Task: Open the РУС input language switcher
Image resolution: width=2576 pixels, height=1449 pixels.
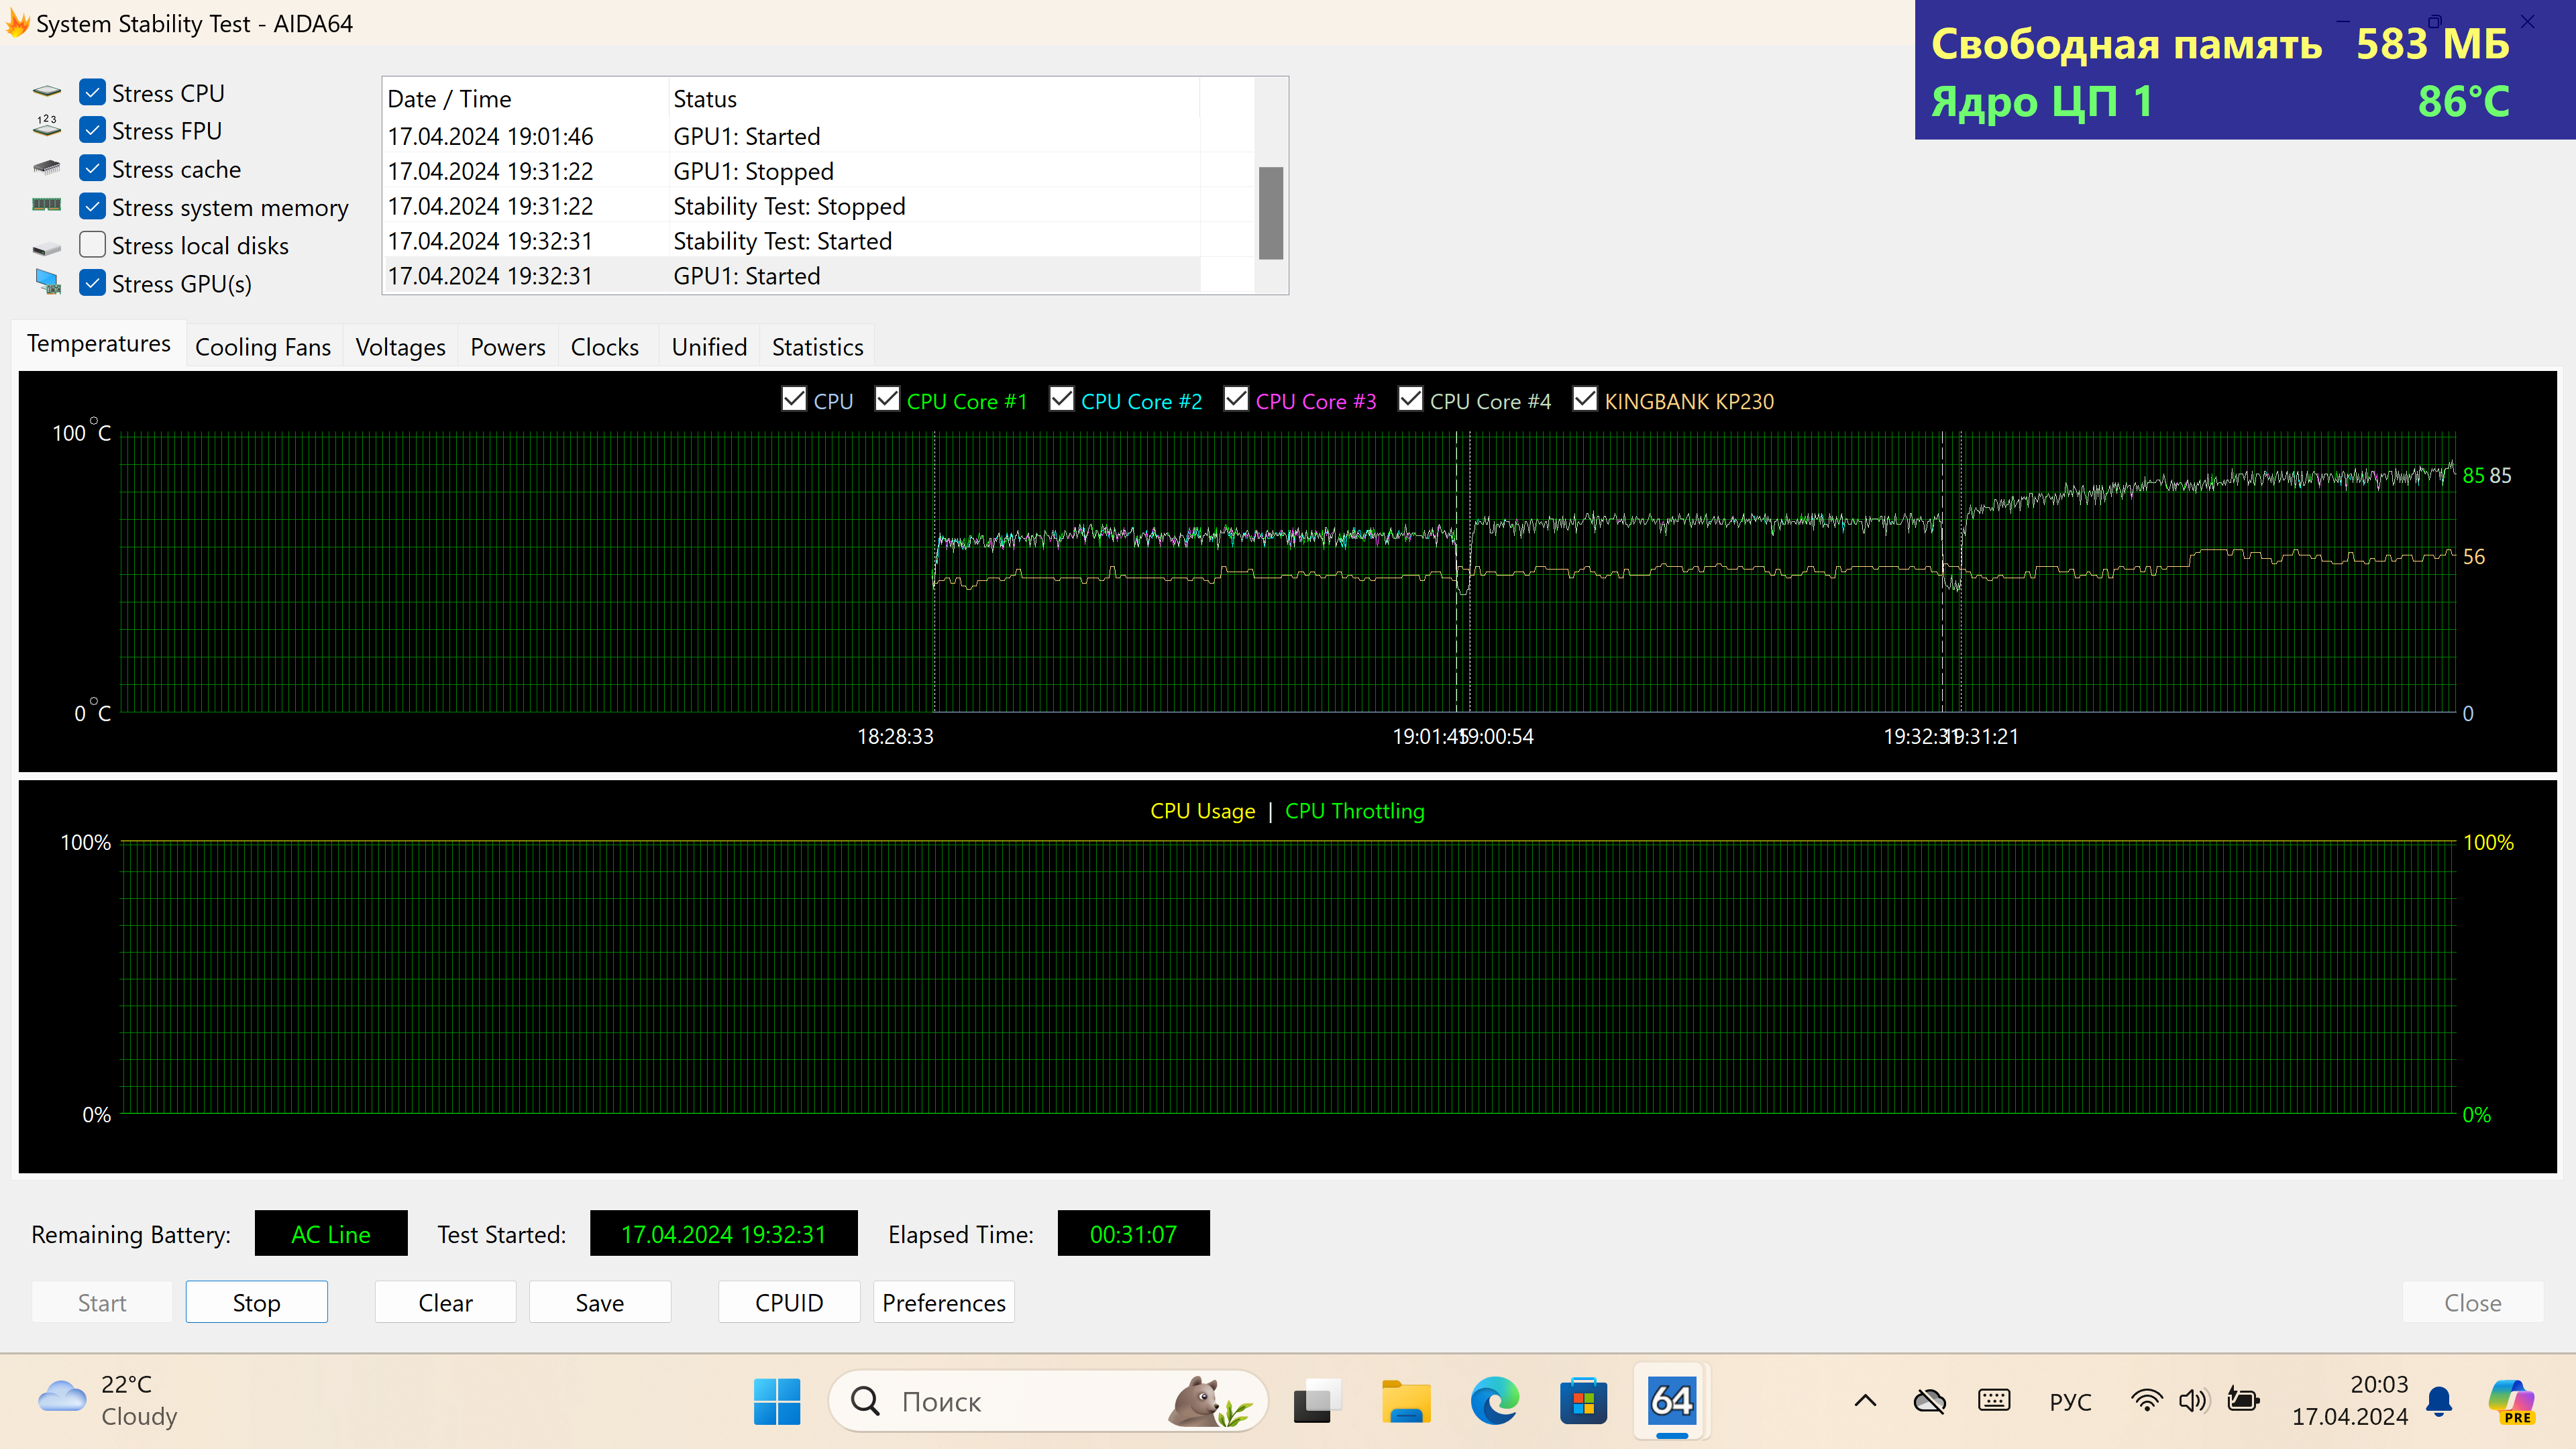Action: click(2070, 1401)
